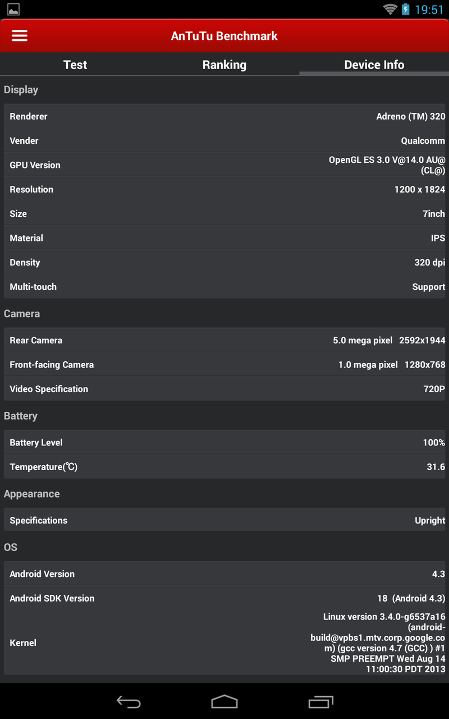Select the Rear Camera row
The image size is (449, 719).
[x=224, y=340]
